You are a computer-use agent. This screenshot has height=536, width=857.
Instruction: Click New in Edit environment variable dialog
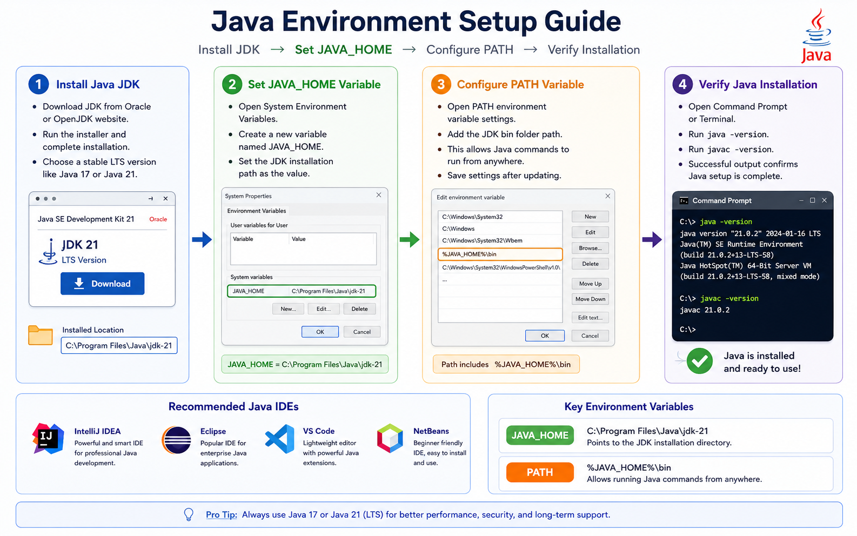pyautogui.click(x=591, y=217)
